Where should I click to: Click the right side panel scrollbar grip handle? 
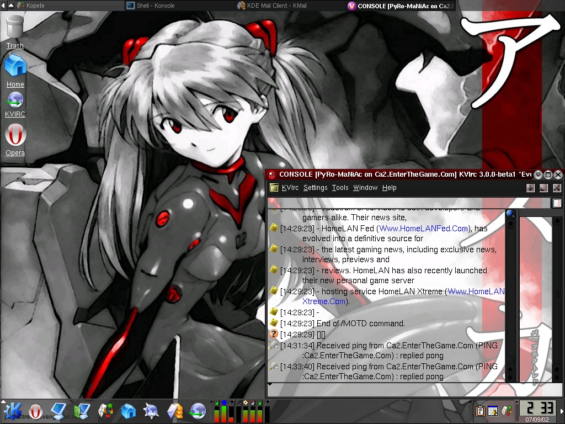point(557,294)
